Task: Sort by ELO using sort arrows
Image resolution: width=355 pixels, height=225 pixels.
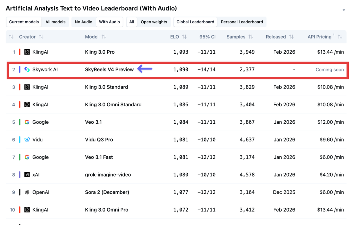Action: 184,37
